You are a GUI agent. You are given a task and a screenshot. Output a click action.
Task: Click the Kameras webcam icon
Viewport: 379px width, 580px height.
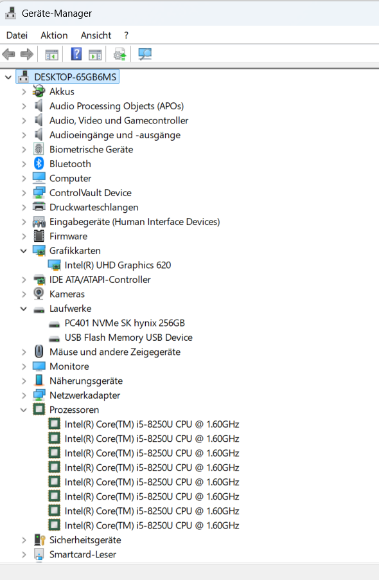[x=39, y=294]
